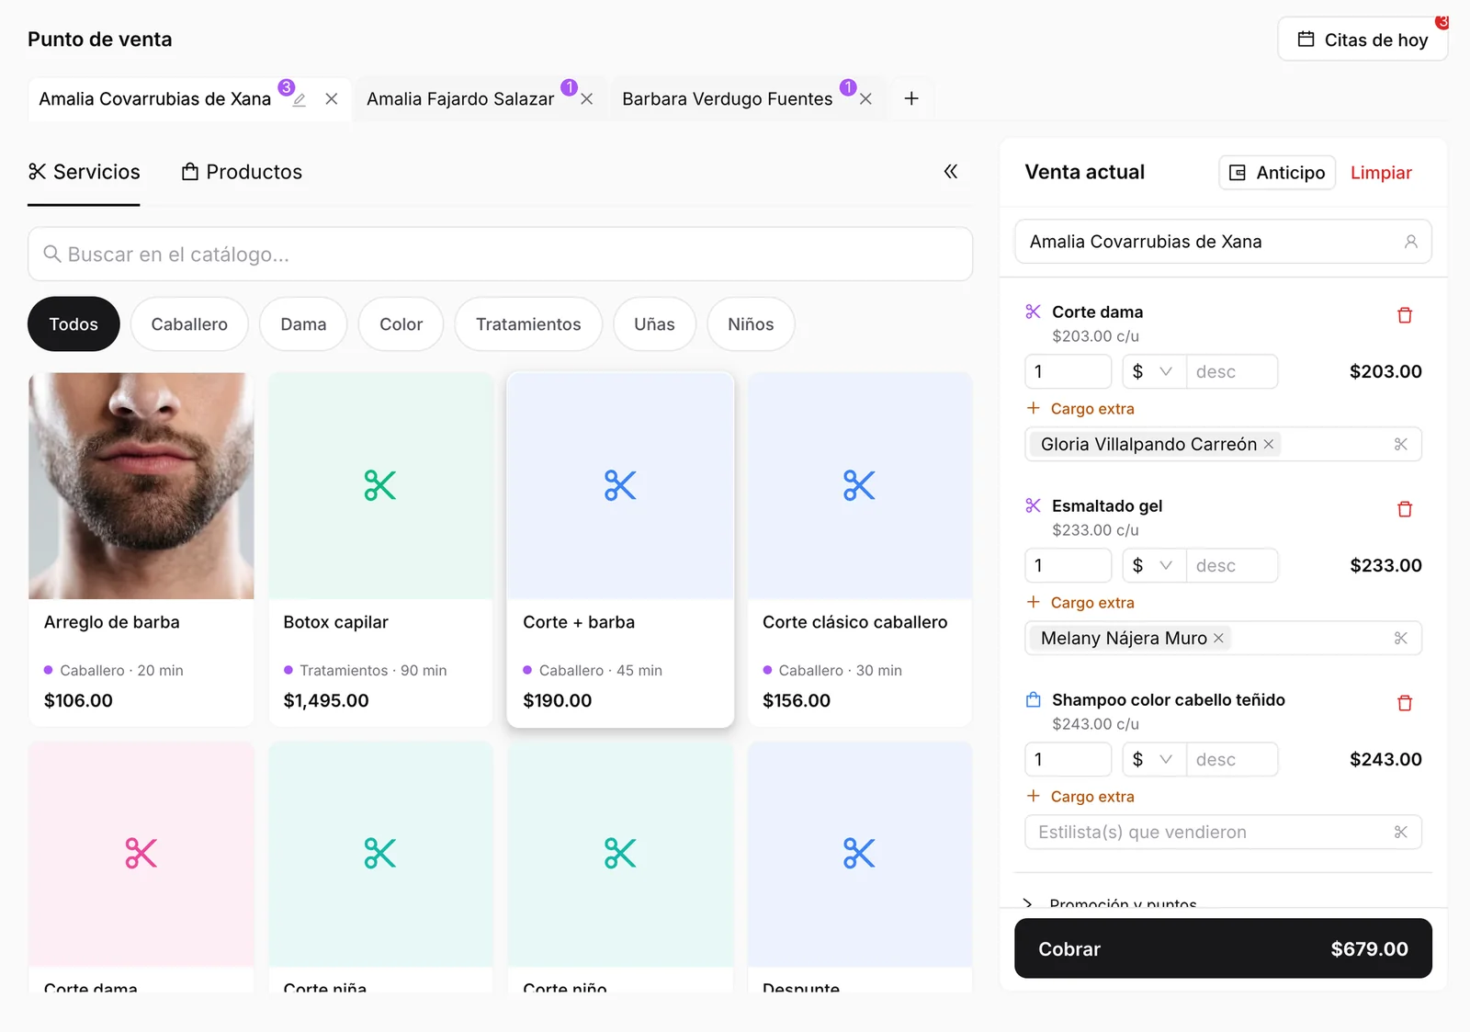Open the Barbara Verdugo Fuentes sale tab
Screen dimensions: 1470x1032
727,99
